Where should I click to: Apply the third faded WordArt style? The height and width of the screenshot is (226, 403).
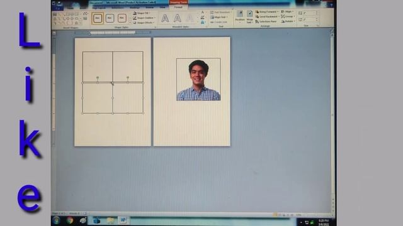pyautogui.click(x=190, y=18)
